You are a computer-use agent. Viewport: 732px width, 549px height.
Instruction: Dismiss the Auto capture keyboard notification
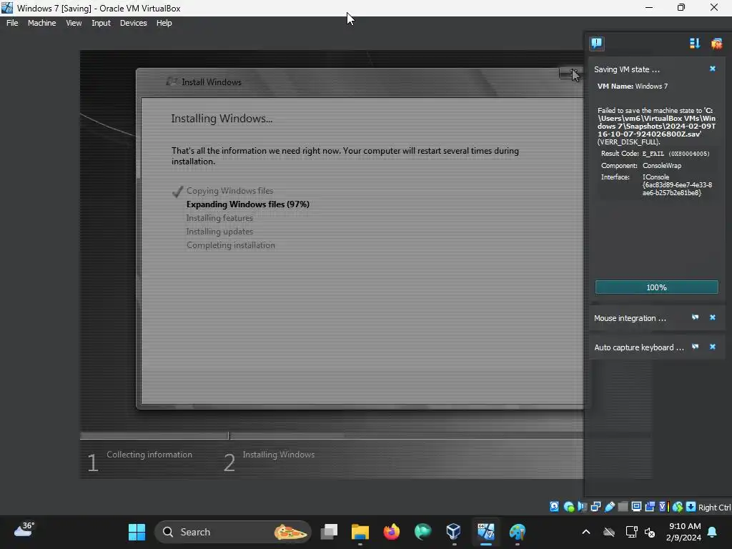pos(713,347)
